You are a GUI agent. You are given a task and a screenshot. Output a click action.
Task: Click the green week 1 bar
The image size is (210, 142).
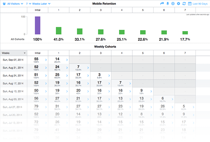(58, 30)
